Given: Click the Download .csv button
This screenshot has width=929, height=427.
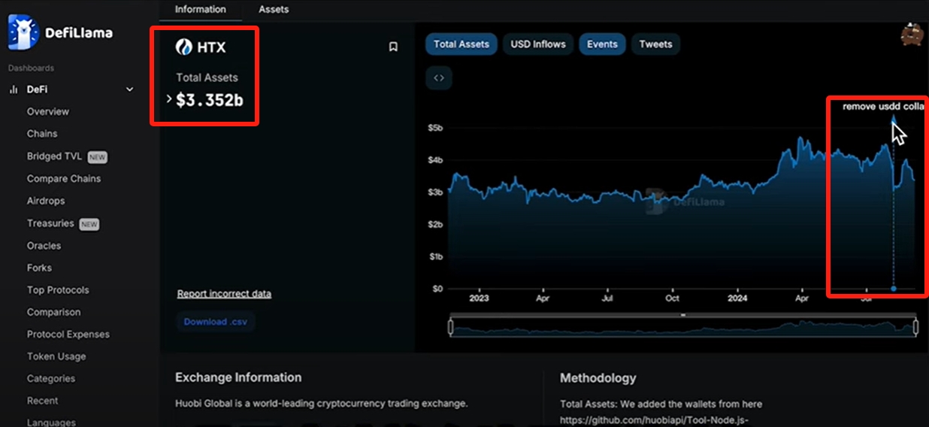Looking at the screenshot, I should tap(216, 322).
